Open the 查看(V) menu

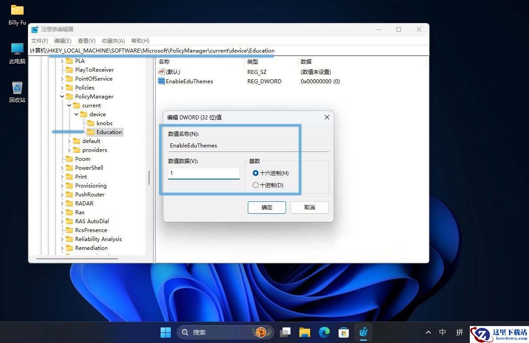(x=87, y=41)
